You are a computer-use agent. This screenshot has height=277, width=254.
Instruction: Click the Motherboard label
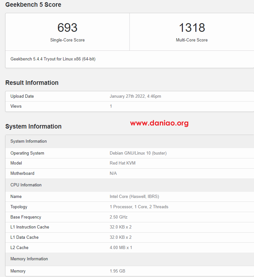[x=22, y=173]
